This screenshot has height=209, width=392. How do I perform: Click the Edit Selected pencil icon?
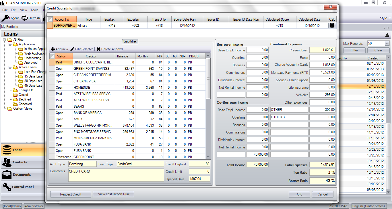(x=72, y=49)
